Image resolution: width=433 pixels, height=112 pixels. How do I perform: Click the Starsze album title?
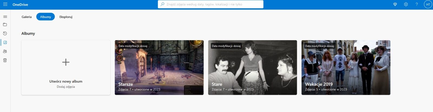click(126, 84)
